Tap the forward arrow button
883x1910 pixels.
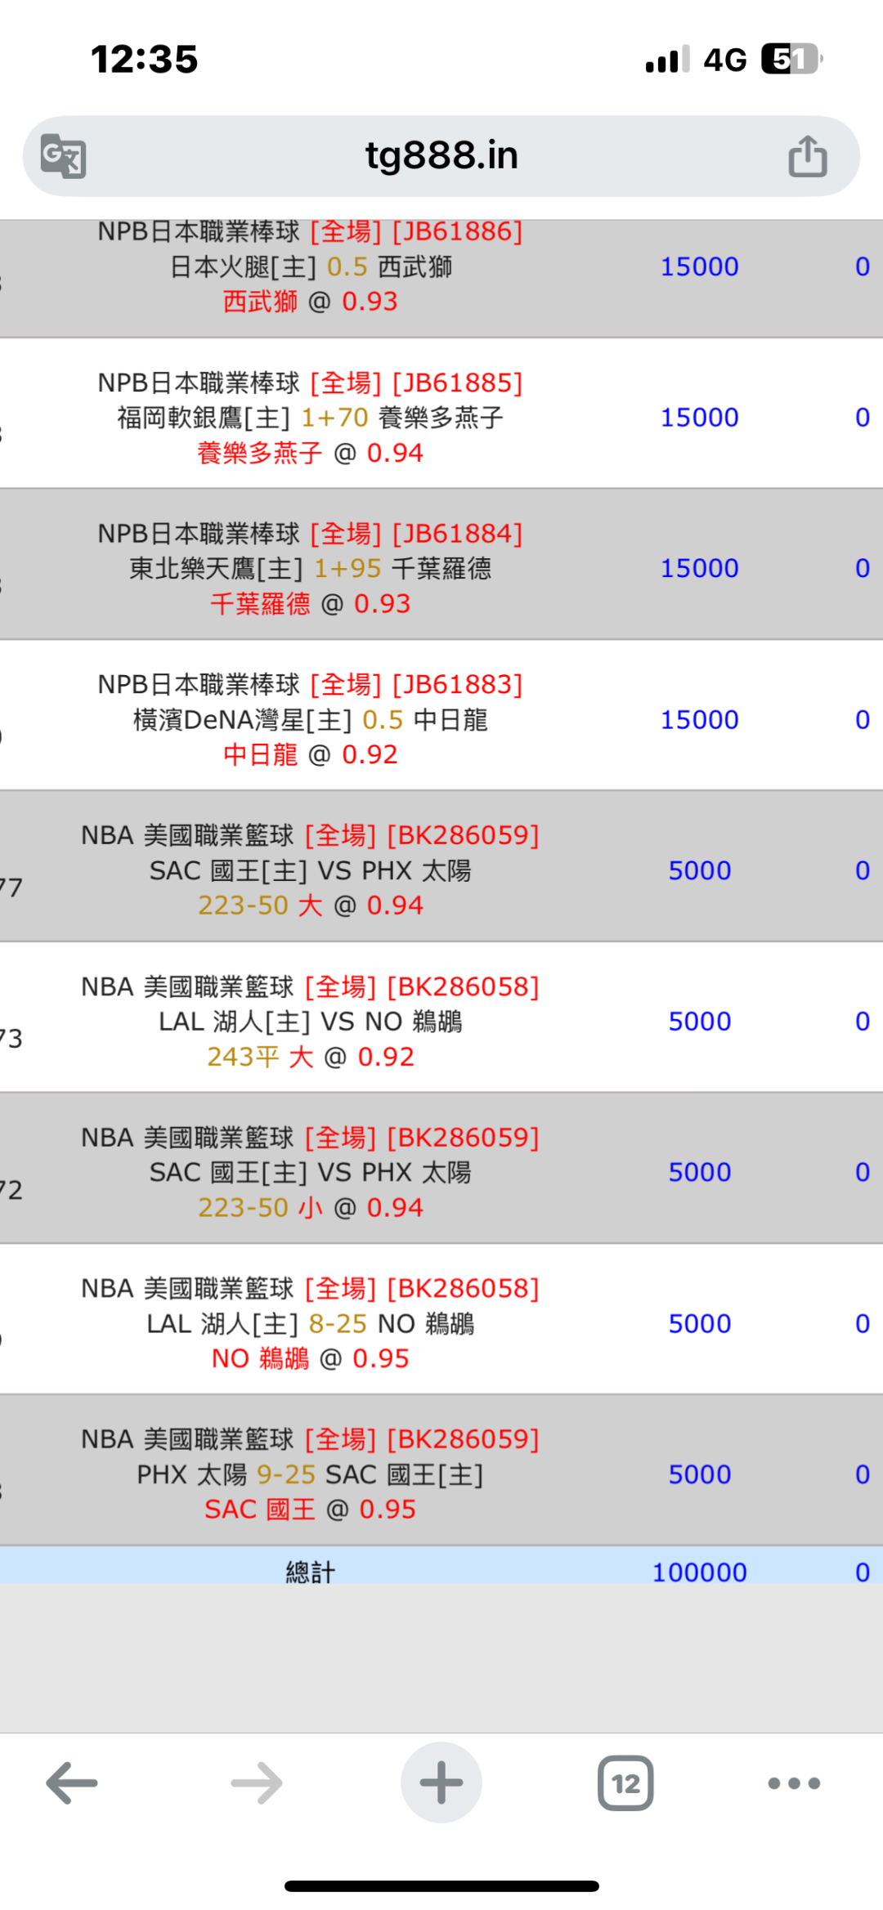256,1783
